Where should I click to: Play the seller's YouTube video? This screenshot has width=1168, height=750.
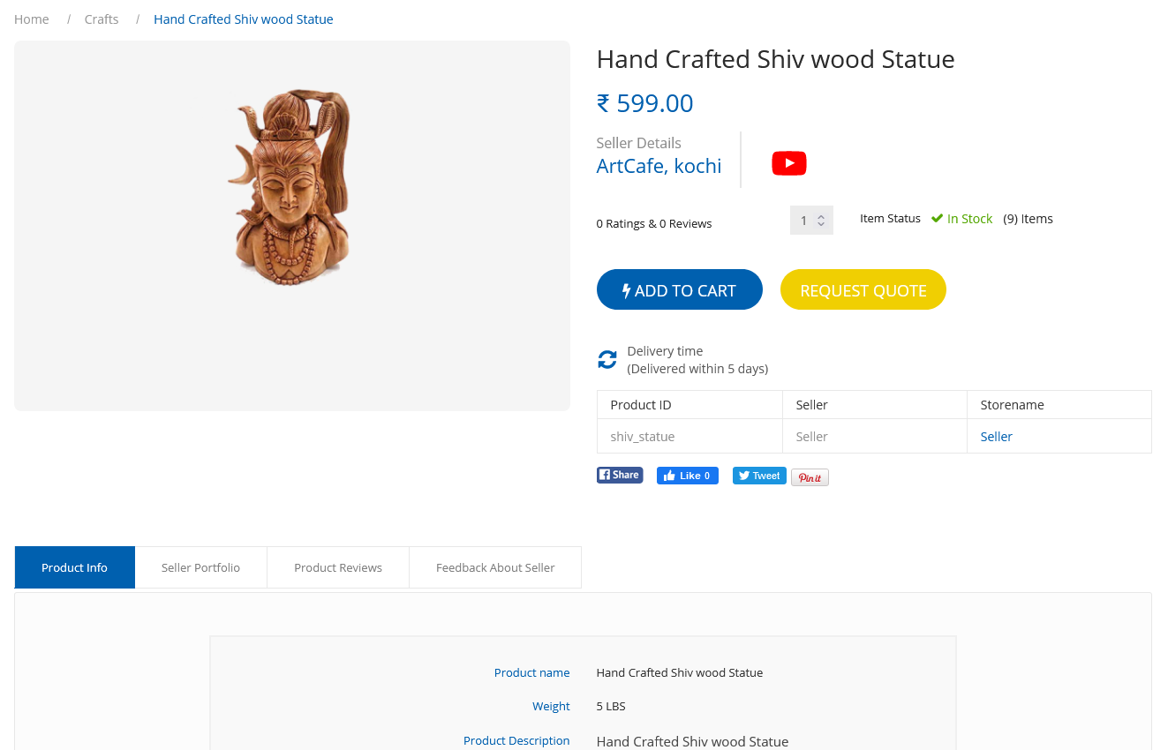[788, 163]
